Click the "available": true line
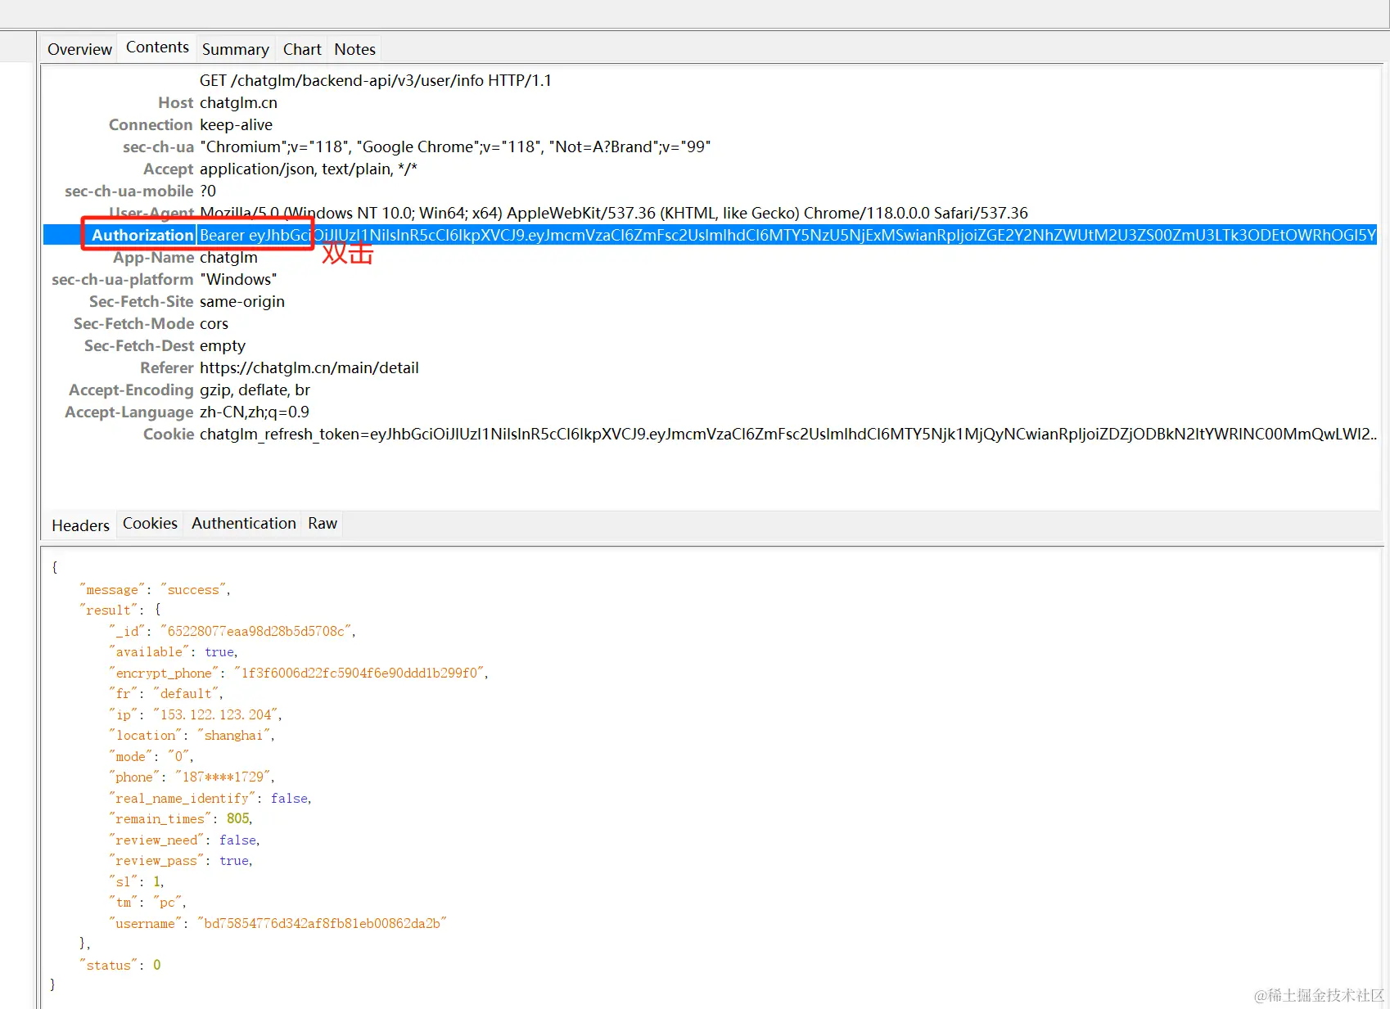The image size is (1390, 1009). [173, 651]
